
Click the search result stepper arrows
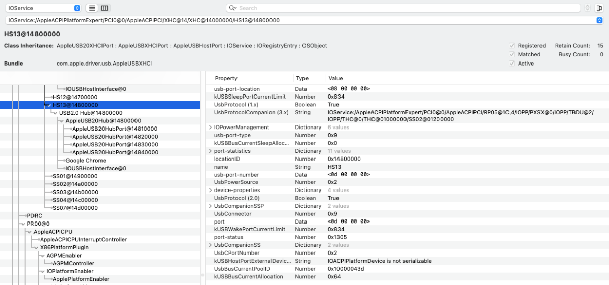click(588, 8)
